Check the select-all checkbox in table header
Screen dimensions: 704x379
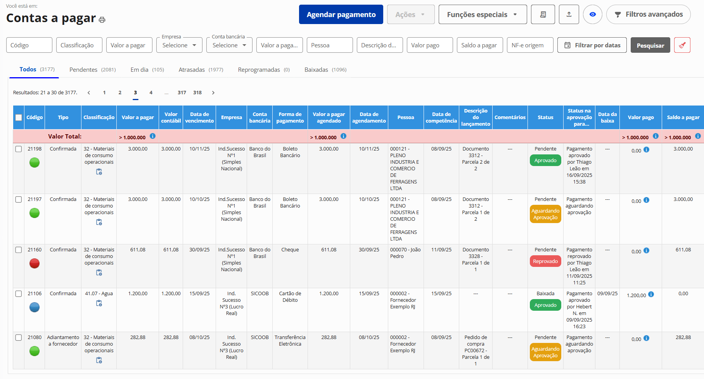point(19,118)
